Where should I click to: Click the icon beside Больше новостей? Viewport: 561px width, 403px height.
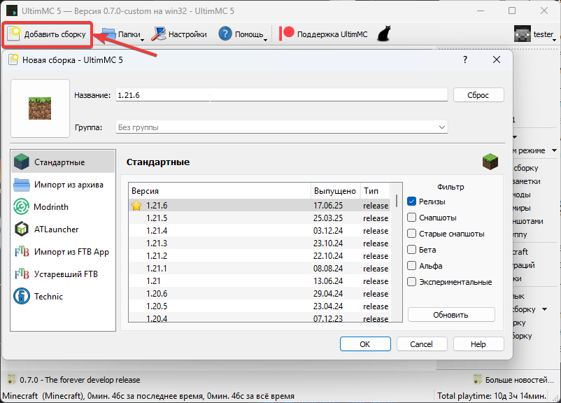[478, 379]
